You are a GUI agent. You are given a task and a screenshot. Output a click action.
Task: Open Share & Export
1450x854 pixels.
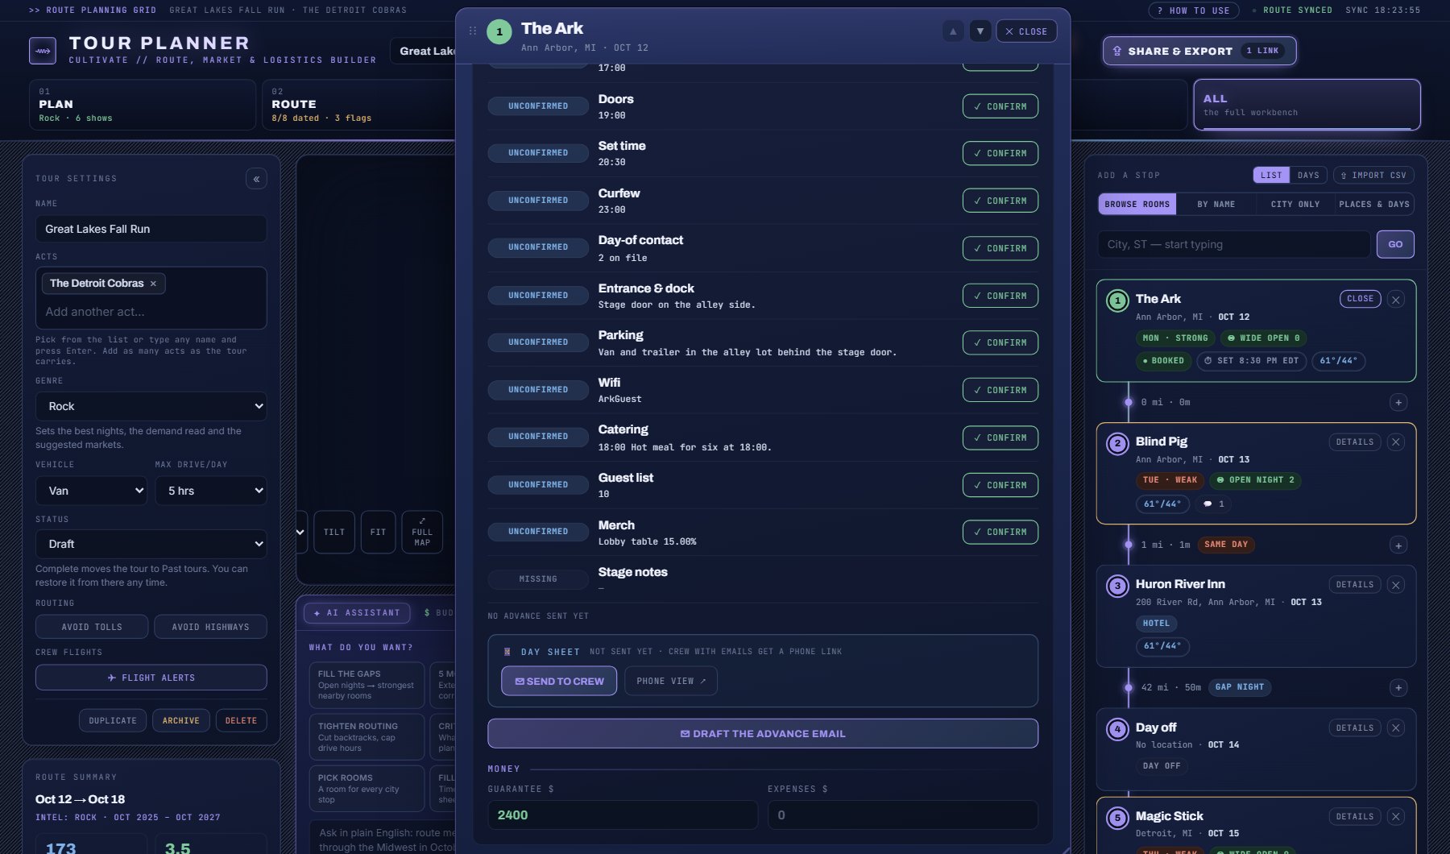pyautogui.click(x=1199, y=51)
